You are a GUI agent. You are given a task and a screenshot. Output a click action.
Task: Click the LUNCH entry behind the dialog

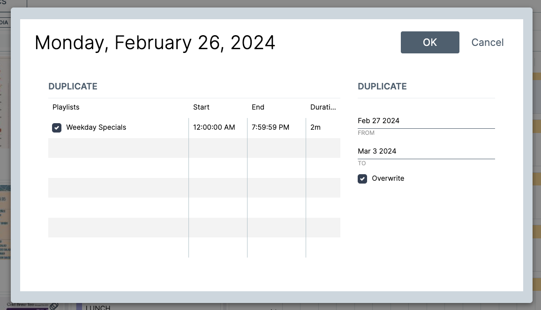tap(98, 307)
